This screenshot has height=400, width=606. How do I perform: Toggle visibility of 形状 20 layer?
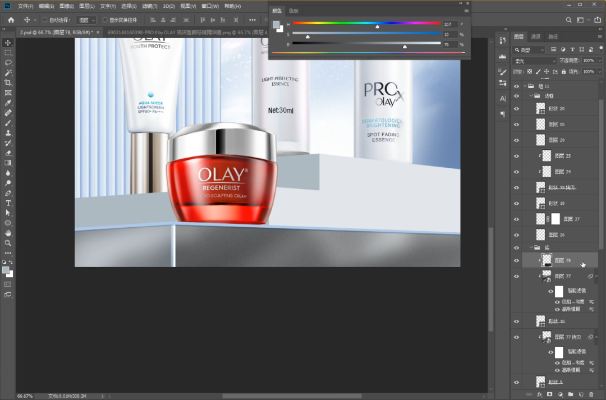517,109
